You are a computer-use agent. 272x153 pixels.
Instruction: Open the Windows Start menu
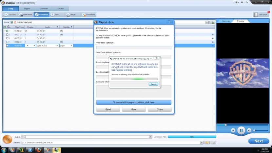tap(4, 150)
